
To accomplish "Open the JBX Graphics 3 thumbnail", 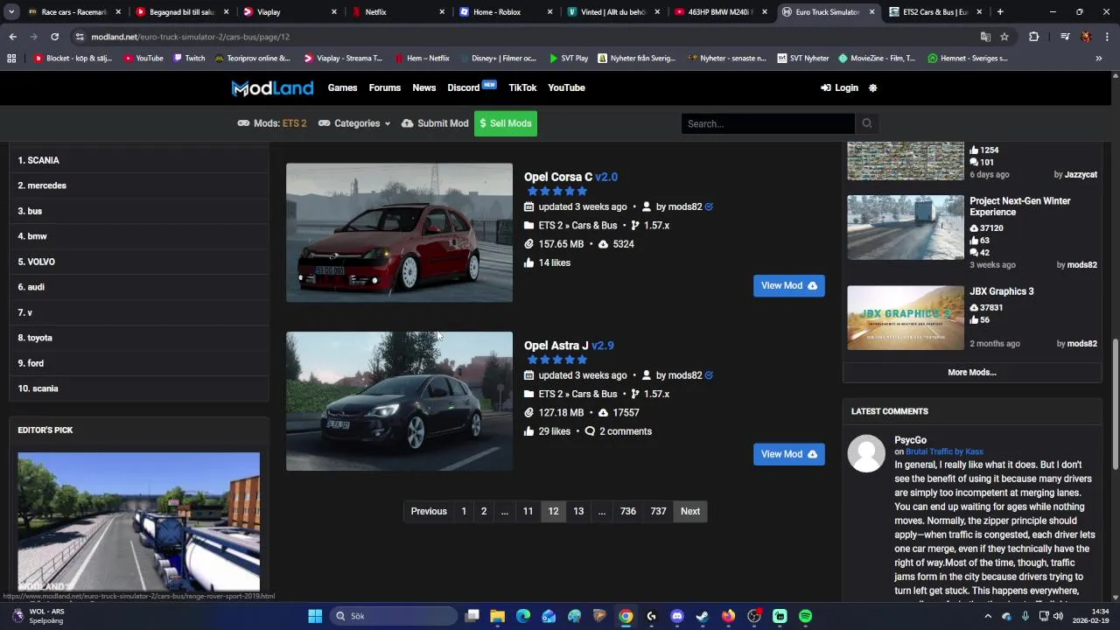I will 906,318.
